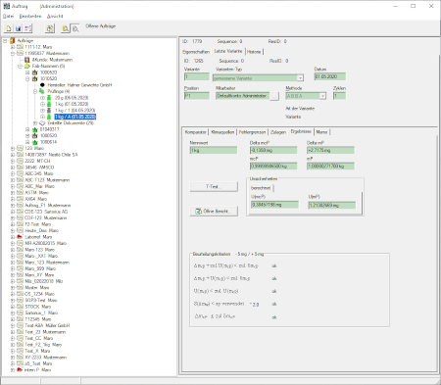Switch to the Klimaquellen tab
The width and height of the screenshot is (441, 385).
coord(222,132)
